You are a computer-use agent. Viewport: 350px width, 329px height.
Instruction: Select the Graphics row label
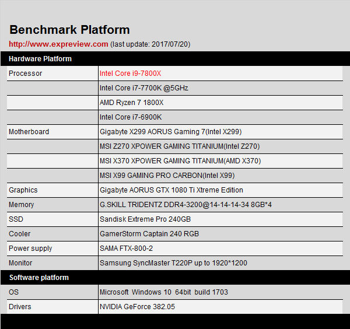[x=23, y=190]
